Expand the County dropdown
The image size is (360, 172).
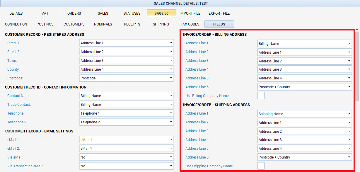(x=127, y=69)
